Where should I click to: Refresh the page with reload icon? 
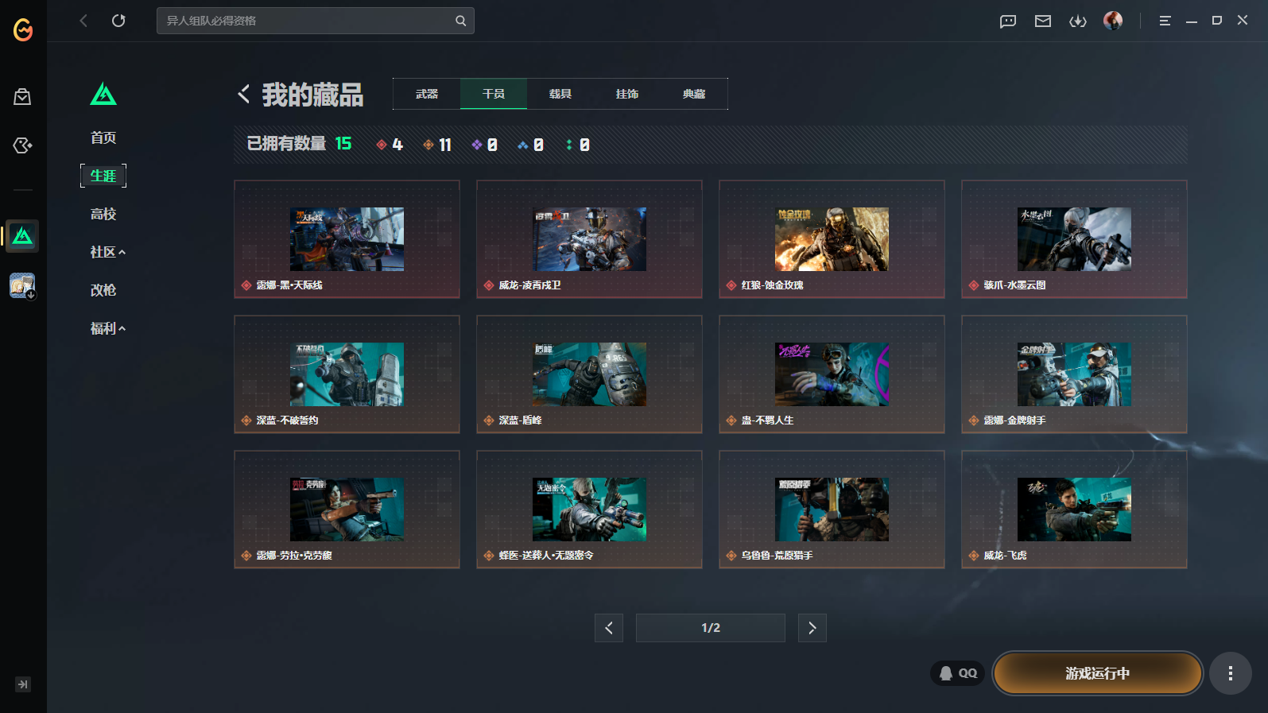coord(118,21)
